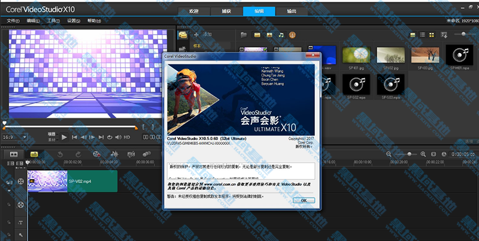The image size is (479, 241).
Task: Switch library to list view
Action: click(x=422, y=35)
